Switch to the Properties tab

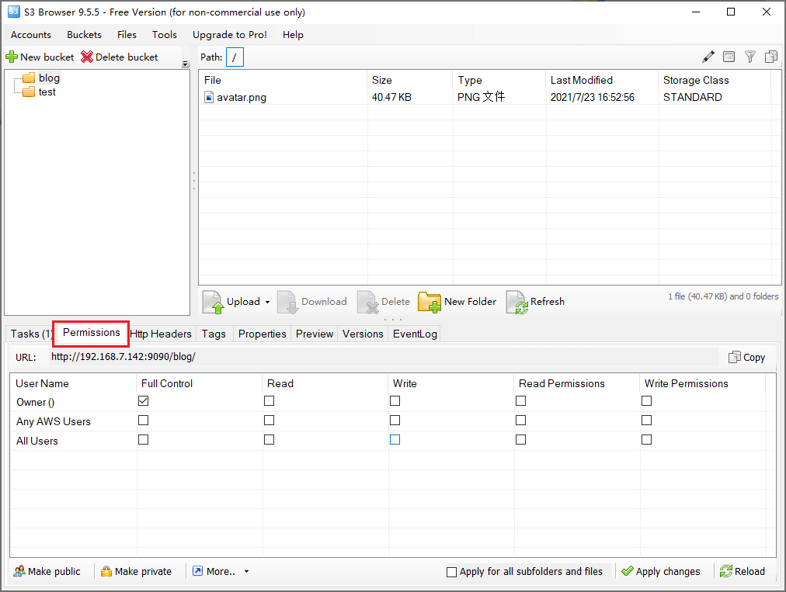(x=263, y=334)
